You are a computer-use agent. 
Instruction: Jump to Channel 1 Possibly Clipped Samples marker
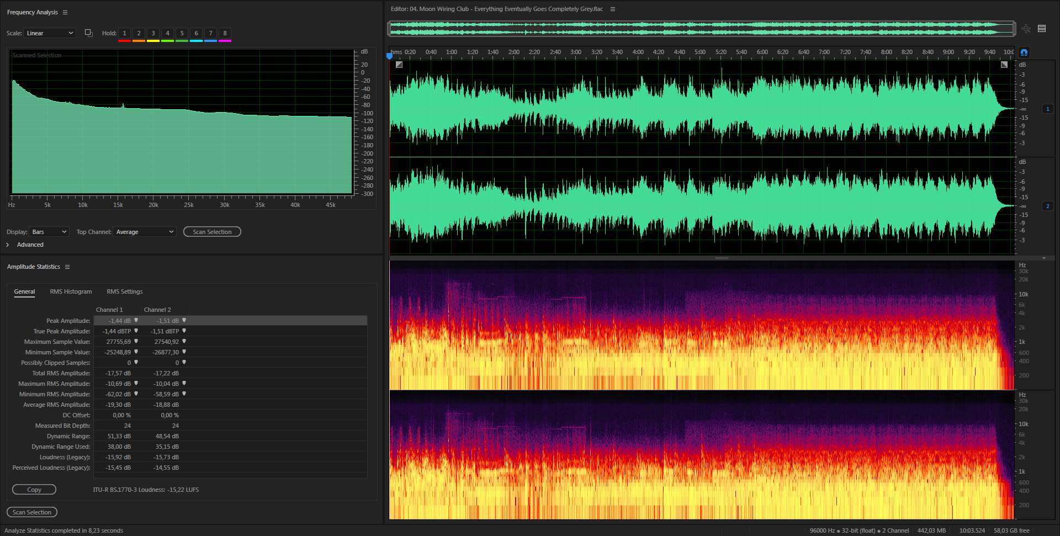[136, 363]
